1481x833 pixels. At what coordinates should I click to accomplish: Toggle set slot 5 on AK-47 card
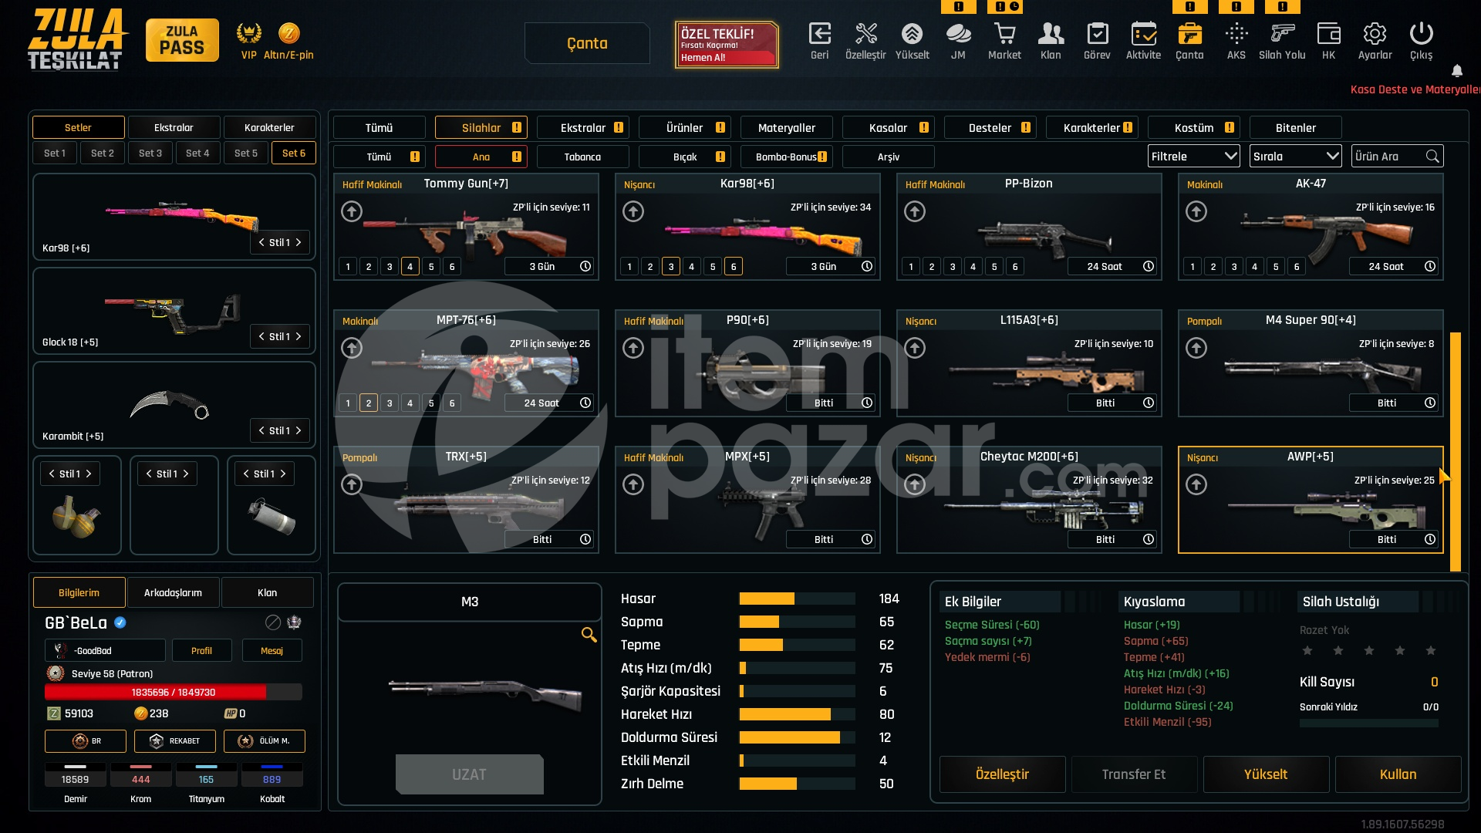point(1276,267)
